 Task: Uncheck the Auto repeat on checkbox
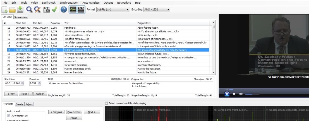coord(9,116)
